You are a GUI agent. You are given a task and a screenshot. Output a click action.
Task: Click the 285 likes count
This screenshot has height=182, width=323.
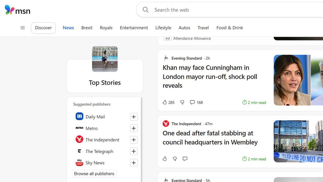171,102
